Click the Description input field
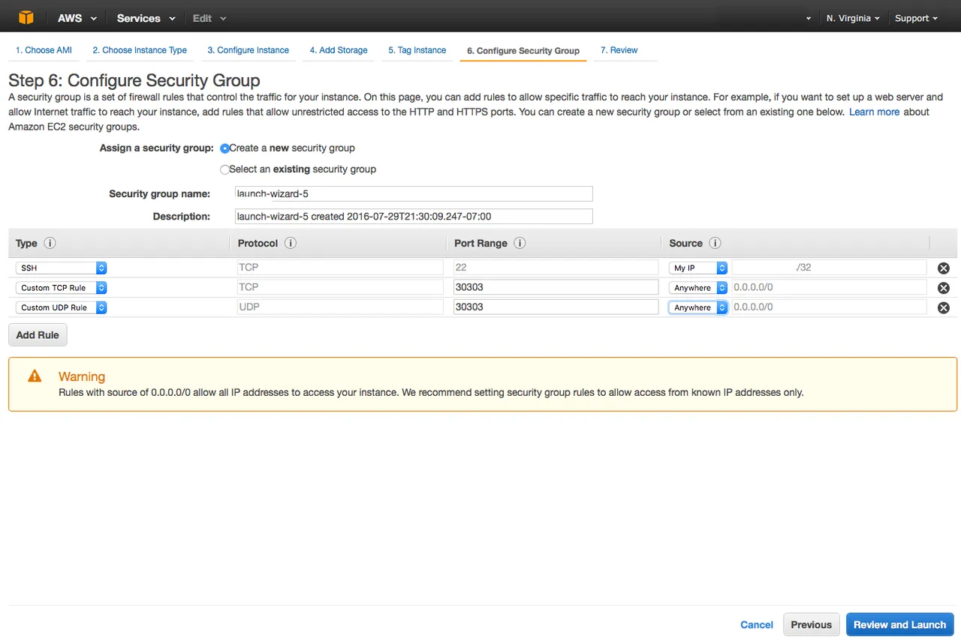961x644 pixels. pos(414,217)
